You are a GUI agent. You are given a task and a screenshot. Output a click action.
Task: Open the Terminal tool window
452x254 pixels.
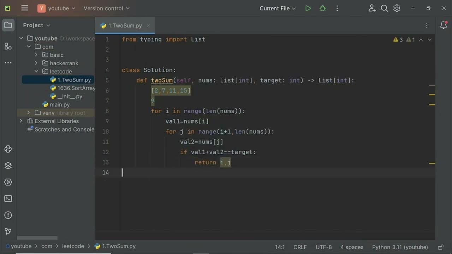(x=8, y=199)
